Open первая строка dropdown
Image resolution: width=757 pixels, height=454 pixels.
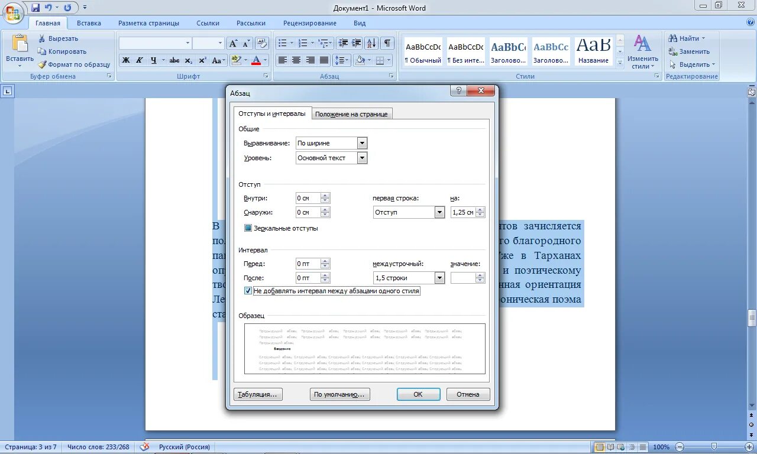439,212
